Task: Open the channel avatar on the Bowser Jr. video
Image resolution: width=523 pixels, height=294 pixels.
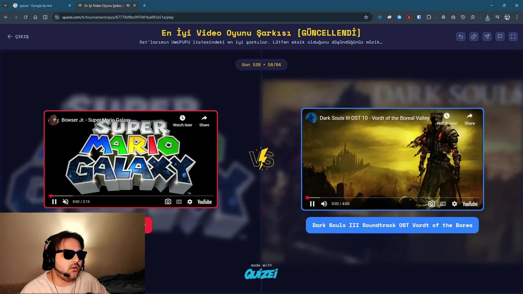Action: 54,120
